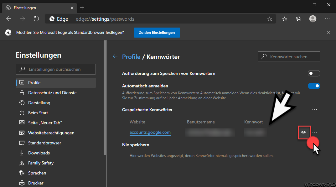Open Downloads settings
Image resolution: width=336 pixels, height=187 pixels.
click(56, 153)
